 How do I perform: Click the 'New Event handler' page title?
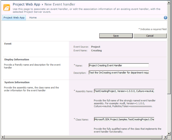coord(60,4)
